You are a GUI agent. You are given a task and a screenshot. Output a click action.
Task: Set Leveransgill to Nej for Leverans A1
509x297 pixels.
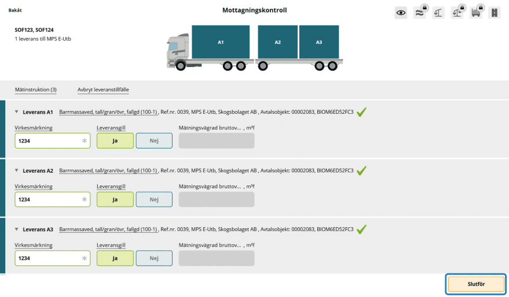[x=154, y=141]
